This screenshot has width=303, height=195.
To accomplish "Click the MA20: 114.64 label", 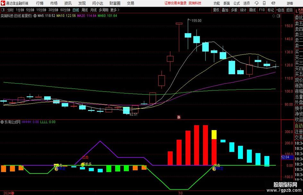I will pos(87,16).
